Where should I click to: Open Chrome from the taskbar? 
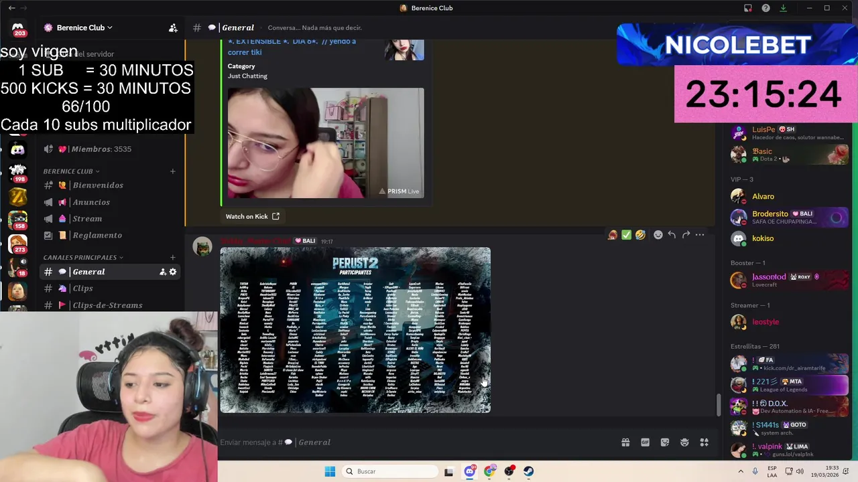(x=490, y=471)
